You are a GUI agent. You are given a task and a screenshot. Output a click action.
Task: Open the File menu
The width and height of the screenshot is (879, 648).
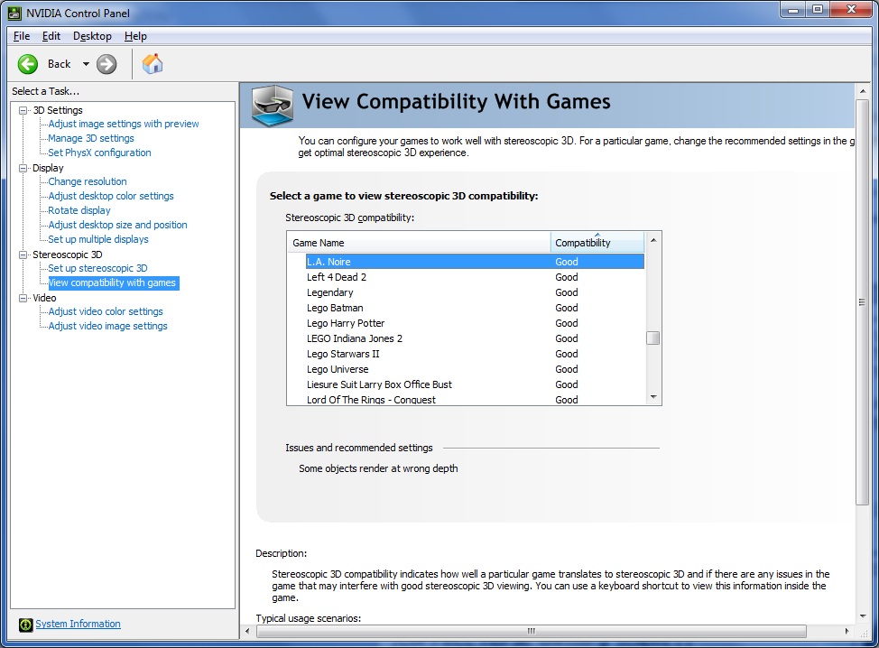[22, 36]
